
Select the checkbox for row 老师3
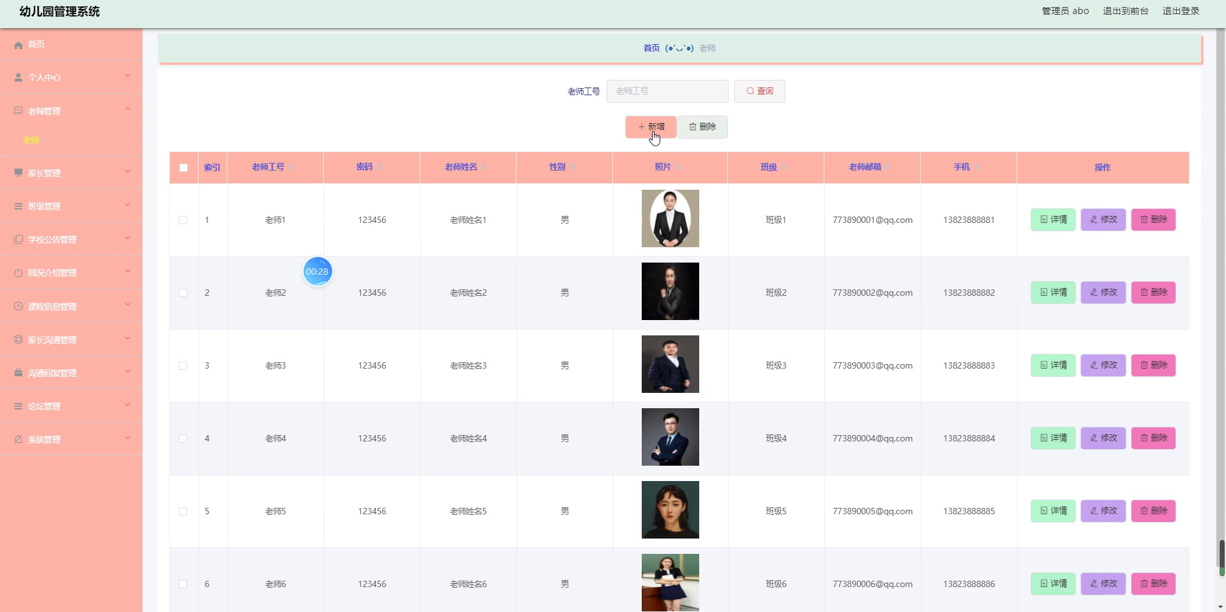pyautogui.click(x=183, y=365)
